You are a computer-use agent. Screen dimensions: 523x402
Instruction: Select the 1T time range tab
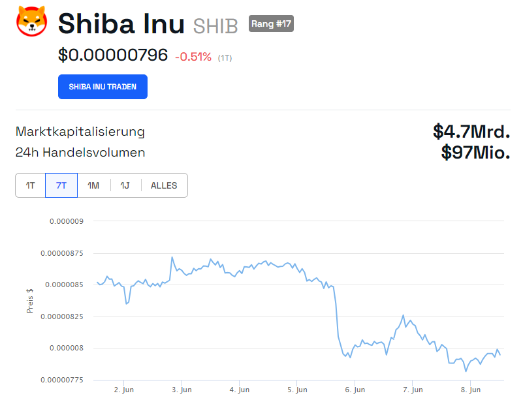pos(30,185)
